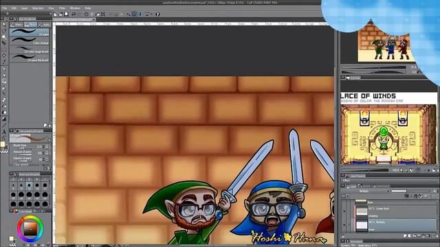Switch to the India ink sub tool group tab
440x247 pixels.
tap(45, 25)
